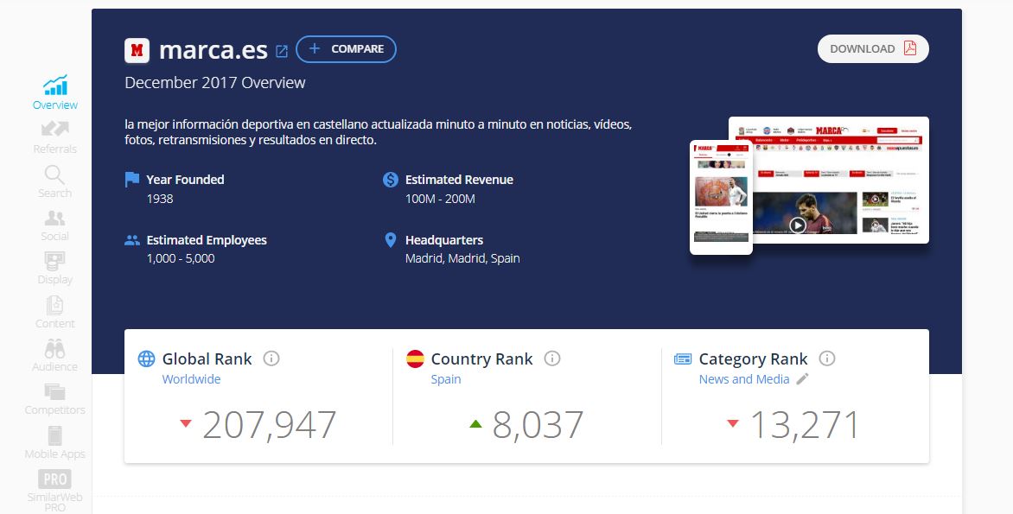Open marca.es in external link icon
The height and width of the screenshot is (514, 1013).
click(282, 51)
